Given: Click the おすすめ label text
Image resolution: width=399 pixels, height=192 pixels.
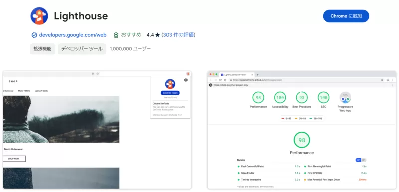Looking at the screenshot, I should click(x=131, y=35).
